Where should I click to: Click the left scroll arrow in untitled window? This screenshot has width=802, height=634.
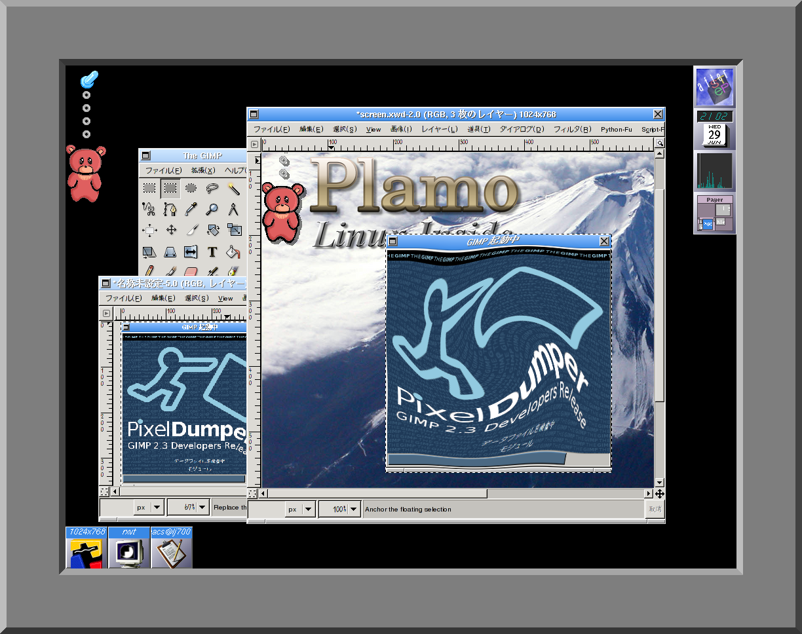click(115, 491)
